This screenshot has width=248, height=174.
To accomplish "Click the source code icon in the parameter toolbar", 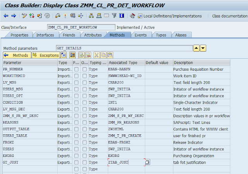I will (x=72, y=55).
